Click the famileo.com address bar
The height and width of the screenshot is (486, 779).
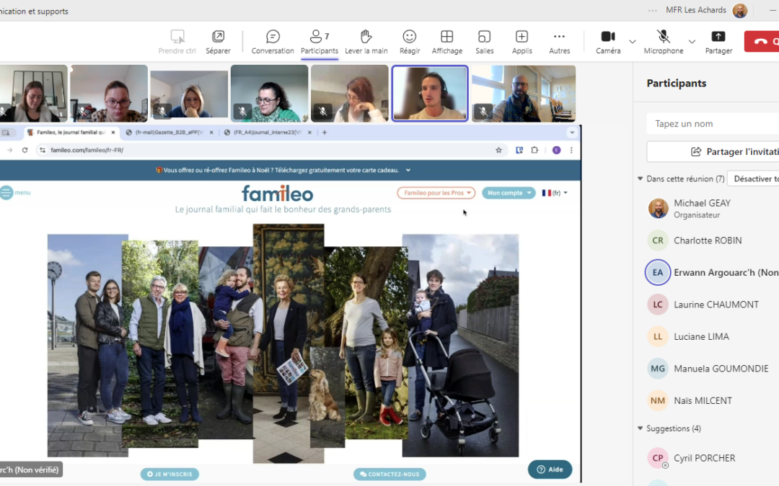click(270, 150)
